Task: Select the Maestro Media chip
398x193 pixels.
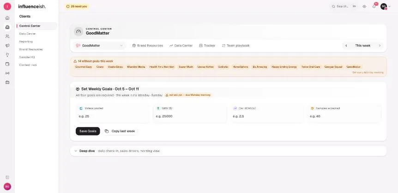Action: [x=136, y=67]
